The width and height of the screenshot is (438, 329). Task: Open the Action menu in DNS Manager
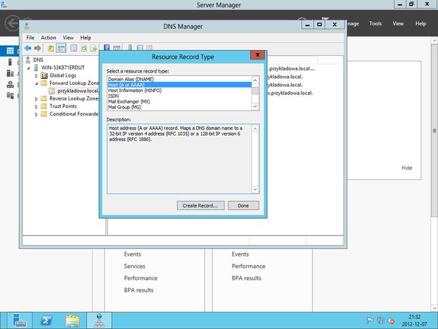48,37
